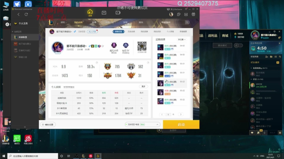Open 我的战绩 tab in banner
Screen dimensions: 284x159
point(78,22)
